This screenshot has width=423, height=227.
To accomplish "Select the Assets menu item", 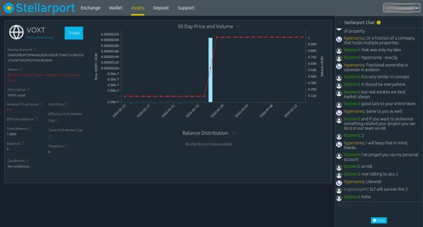I will [x=138, y=8].
